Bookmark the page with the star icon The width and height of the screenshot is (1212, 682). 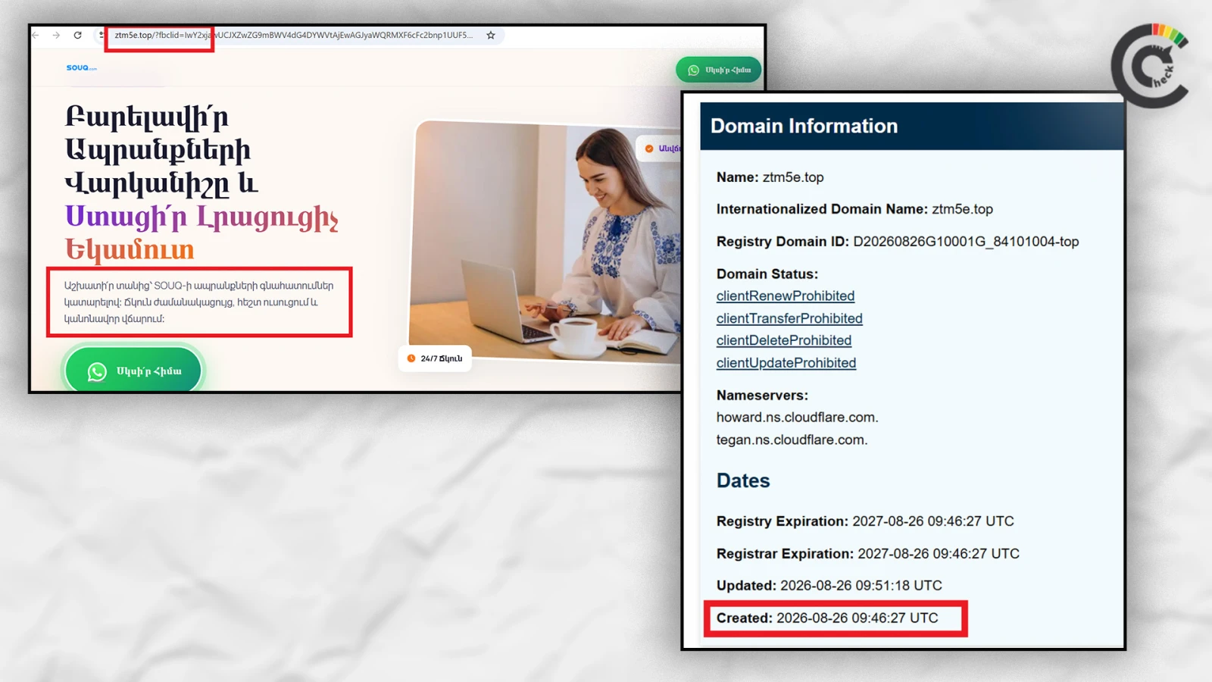point(491,35)
